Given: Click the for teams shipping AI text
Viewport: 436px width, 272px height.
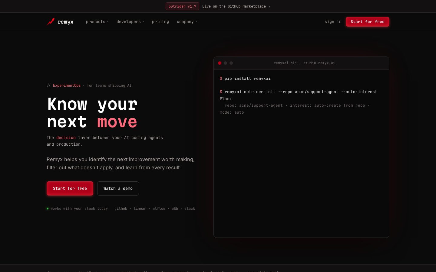Looking at the screenshot, I should click(109, 86).
